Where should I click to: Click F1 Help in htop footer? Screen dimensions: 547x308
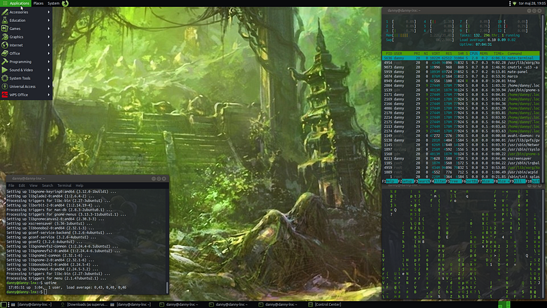[x=388, y=181]
